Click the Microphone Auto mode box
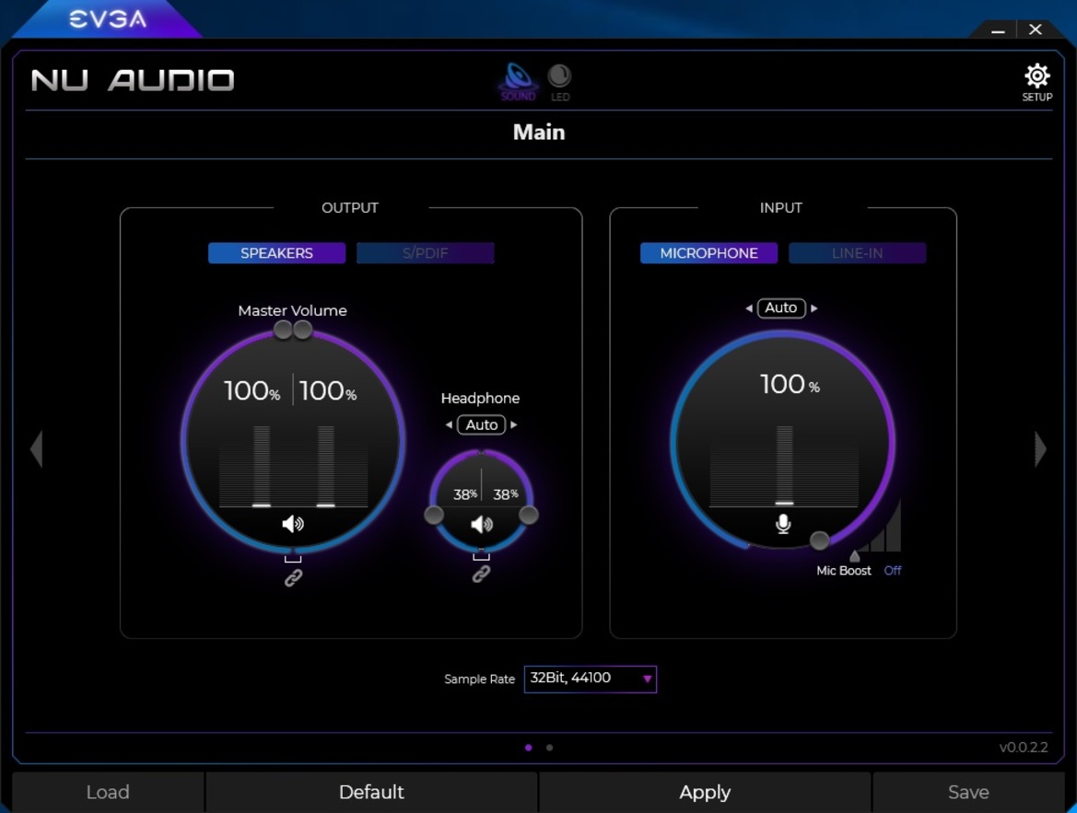This screenshot has width=1077, height=813. pyautogui.click(x=781, y=308)
